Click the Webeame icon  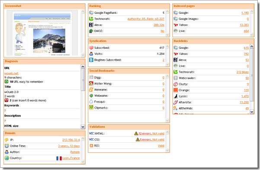91,96
